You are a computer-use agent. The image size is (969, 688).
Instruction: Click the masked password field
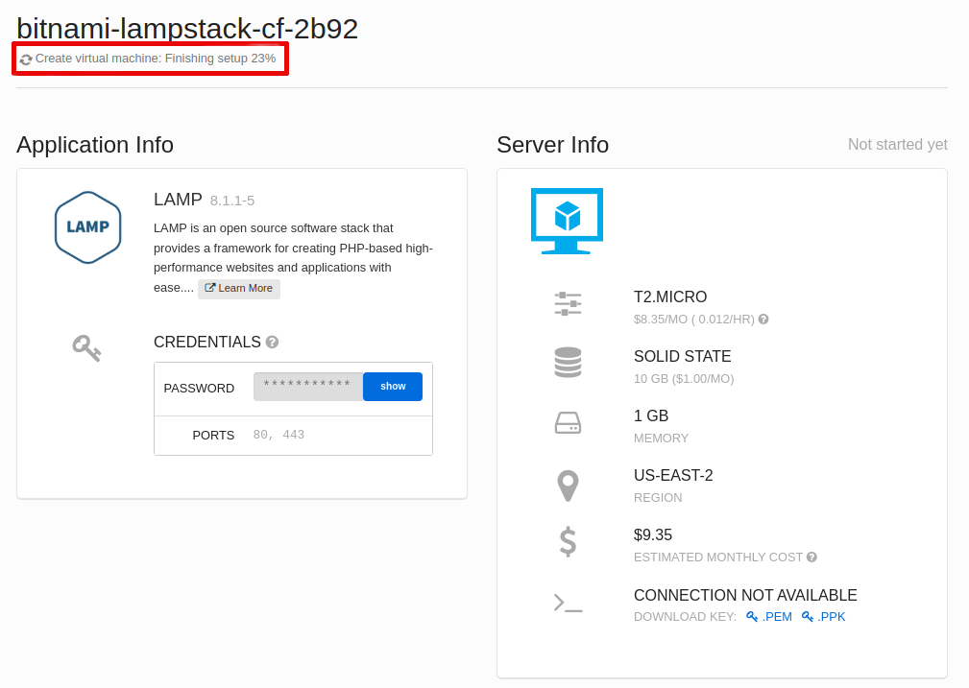308,387
